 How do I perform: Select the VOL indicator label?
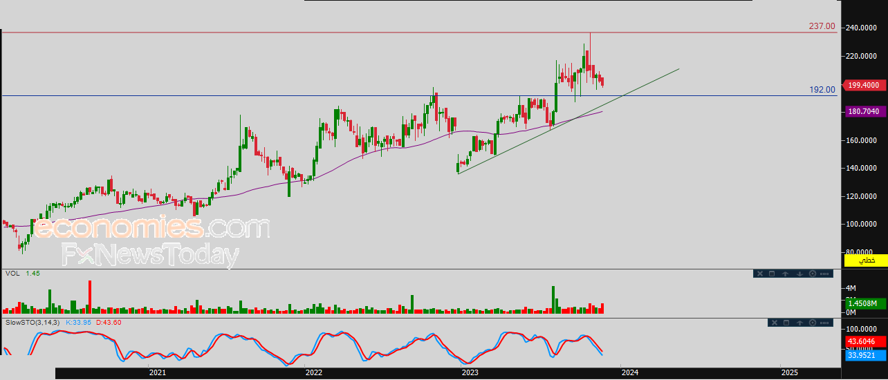12,274
